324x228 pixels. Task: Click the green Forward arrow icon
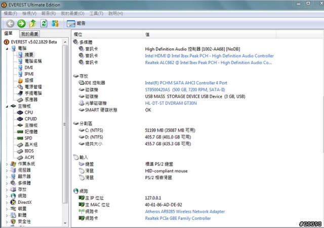coord(21,24)
